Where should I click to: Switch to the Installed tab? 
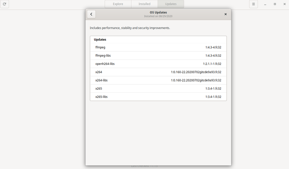(x=144, y=4)
